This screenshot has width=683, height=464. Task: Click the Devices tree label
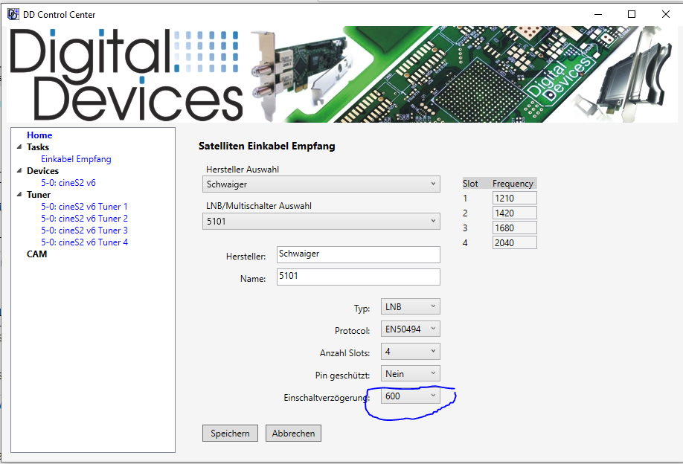[42, 171]
